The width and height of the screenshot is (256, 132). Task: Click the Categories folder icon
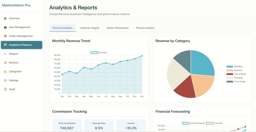pos(5,72)
